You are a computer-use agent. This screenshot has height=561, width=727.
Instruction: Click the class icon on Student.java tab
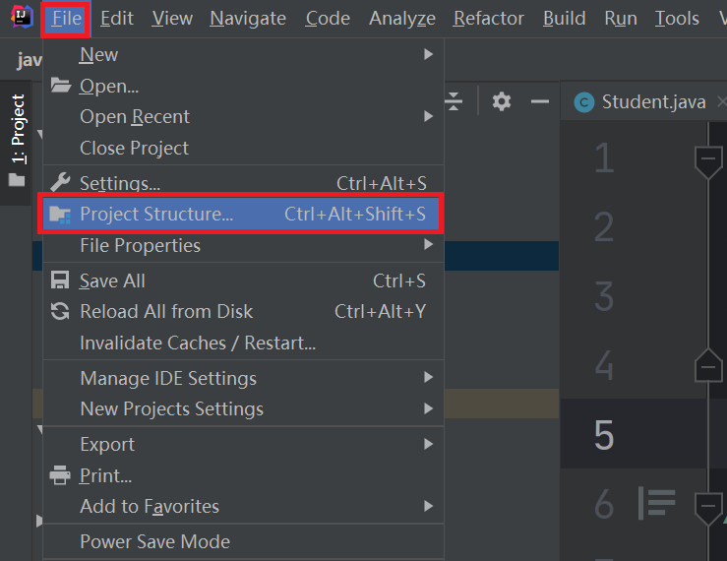coord(584,102)
